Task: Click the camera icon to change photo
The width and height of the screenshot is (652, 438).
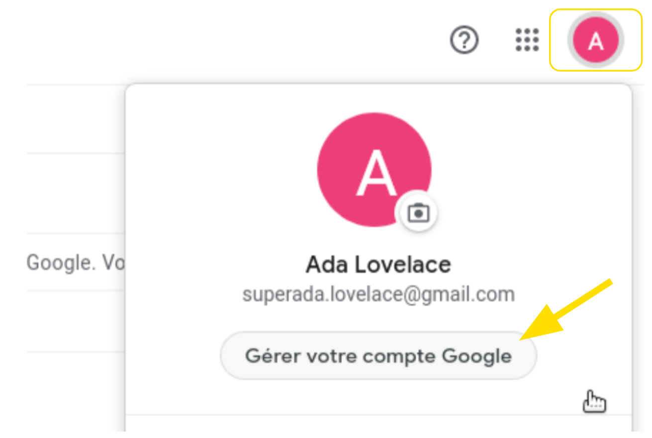Action: (x=418, y=213)
